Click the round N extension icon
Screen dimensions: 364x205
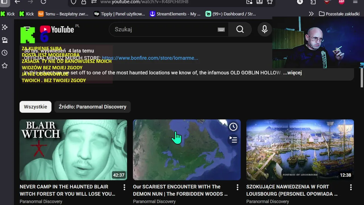point(300,2)
